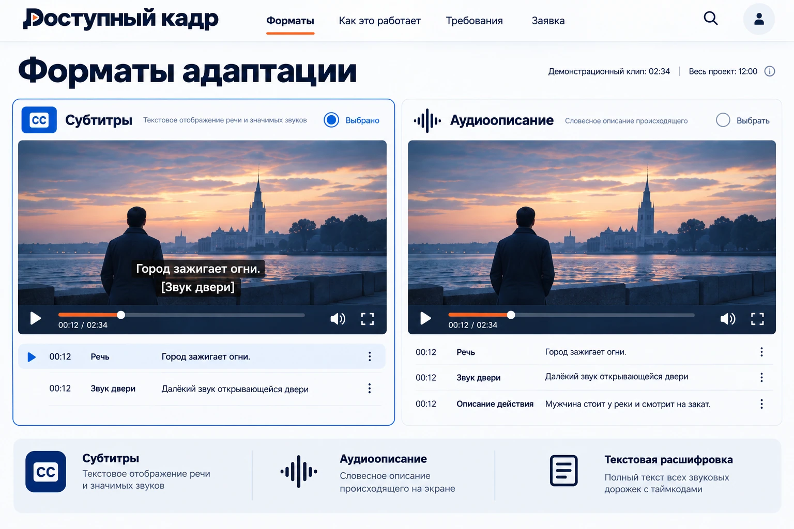This screenshot has width=794, height=529.
Task: Open the search icon in header
Action: tap(711, 19)
